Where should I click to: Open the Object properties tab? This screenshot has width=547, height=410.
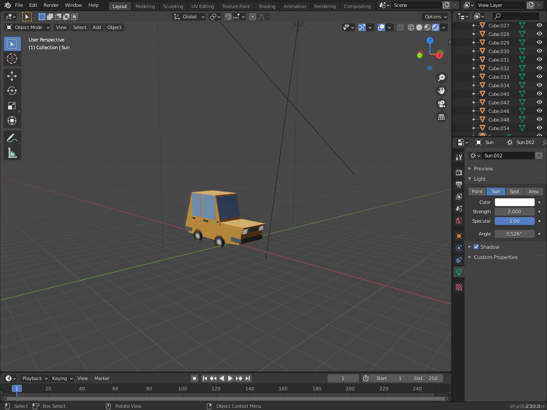pos(459,236)
